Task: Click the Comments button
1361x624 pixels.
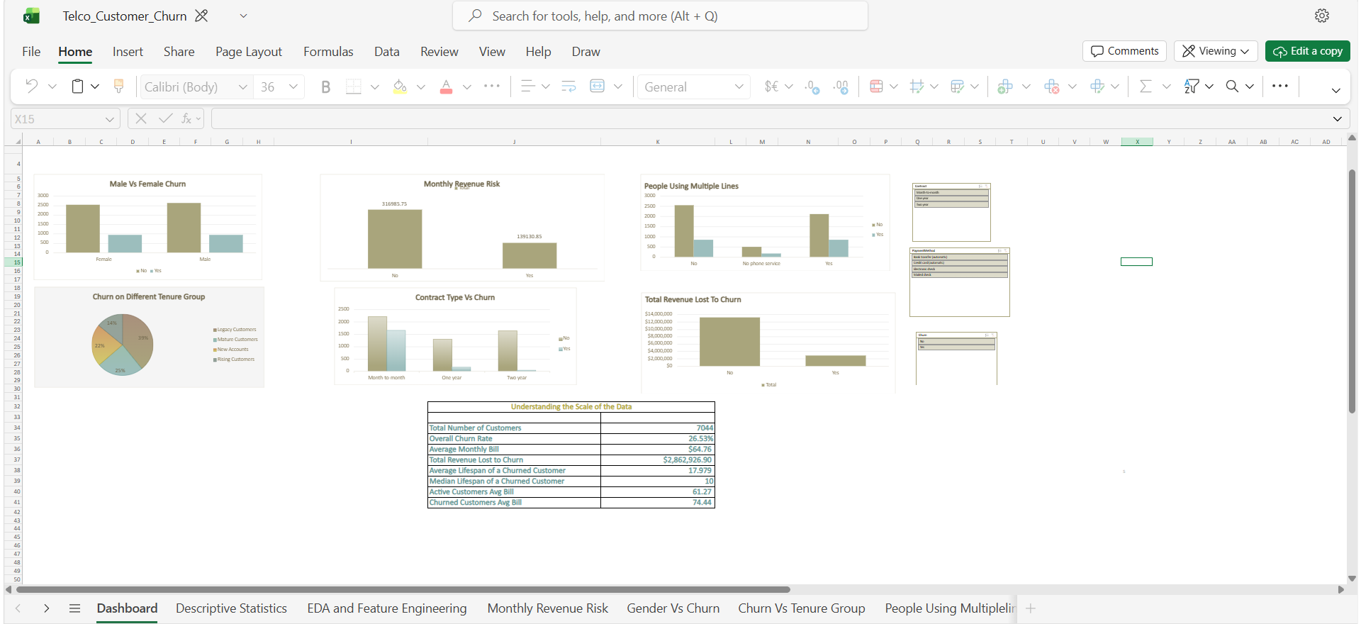Action: pos(1124,51)
